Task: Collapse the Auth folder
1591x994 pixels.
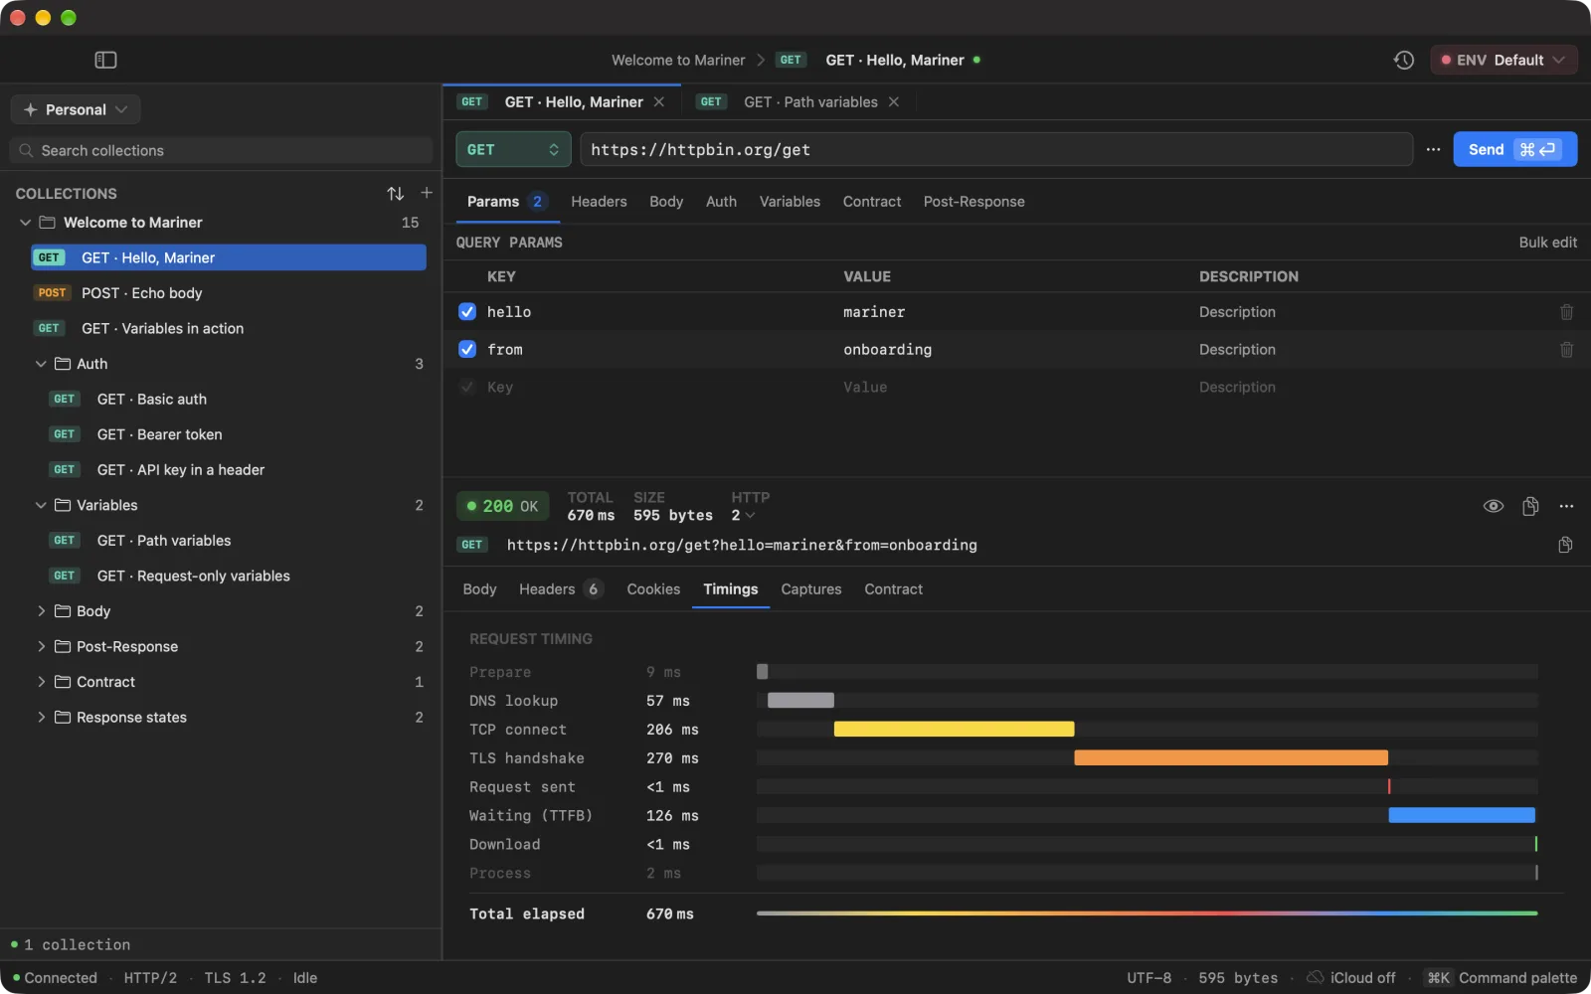Action: coord(41,364)
